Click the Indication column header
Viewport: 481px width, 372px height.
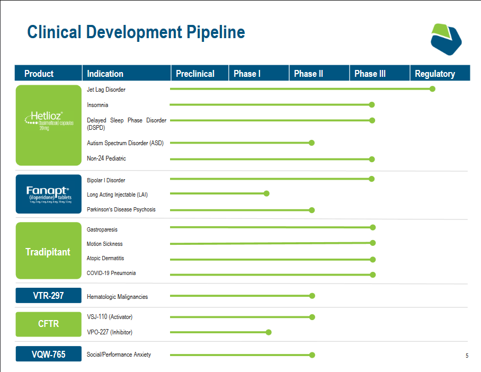point(127,73)
